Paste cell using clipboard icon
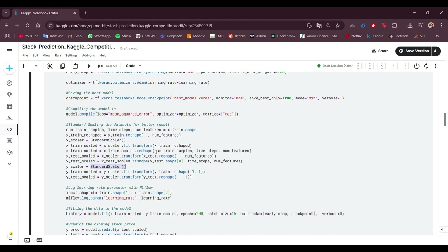Screen dimensions: 448x252 click(x=75, y=66)
